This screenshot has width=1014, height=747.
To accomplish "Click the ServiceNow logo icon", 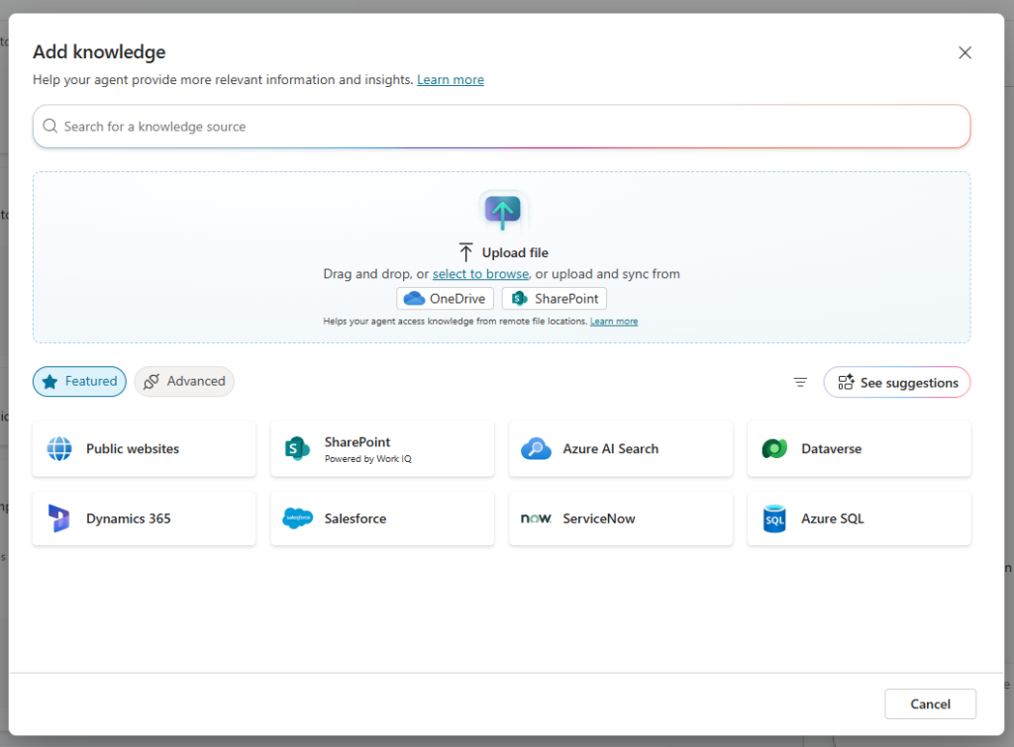I will pyautogui.click(x=536, y=518).
